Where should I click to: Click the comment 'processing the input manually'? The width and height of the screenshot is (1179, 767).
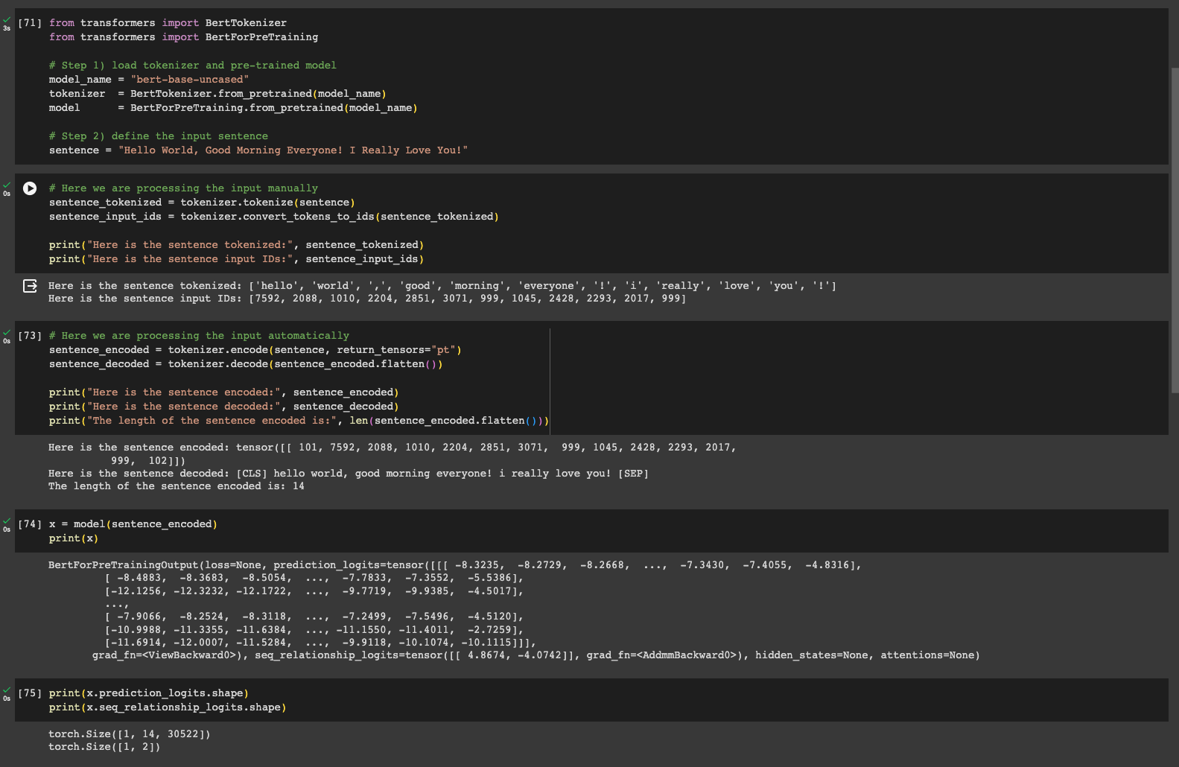[183, 188]
